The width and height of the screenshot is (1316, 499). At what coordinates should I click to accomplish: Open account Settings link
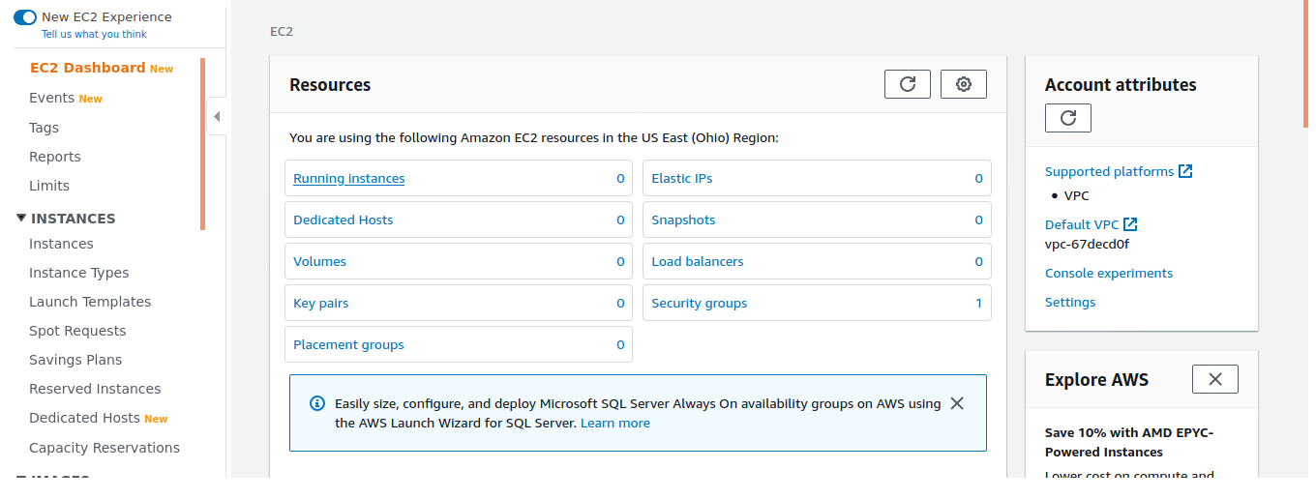point(1070,302)
